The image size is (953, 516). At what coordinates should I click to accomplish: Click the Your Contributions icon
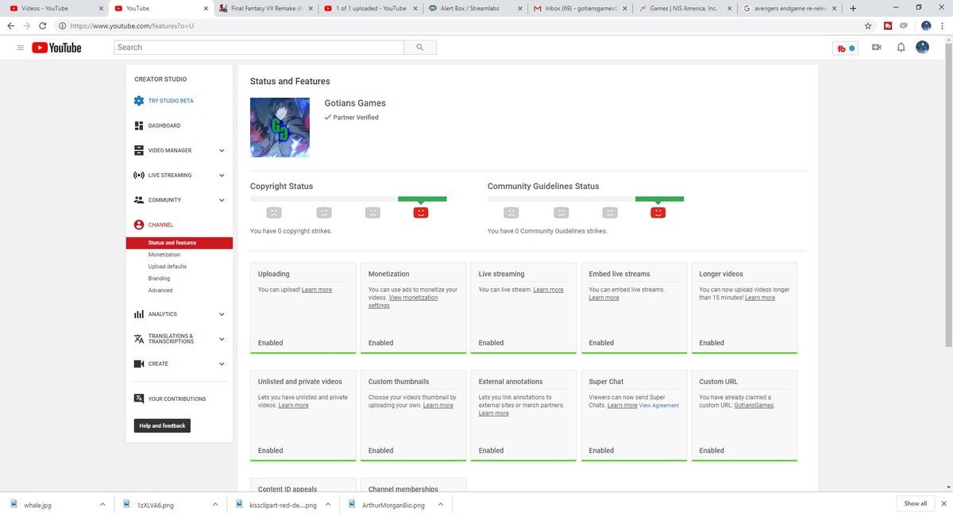click(x=139, y=399)
